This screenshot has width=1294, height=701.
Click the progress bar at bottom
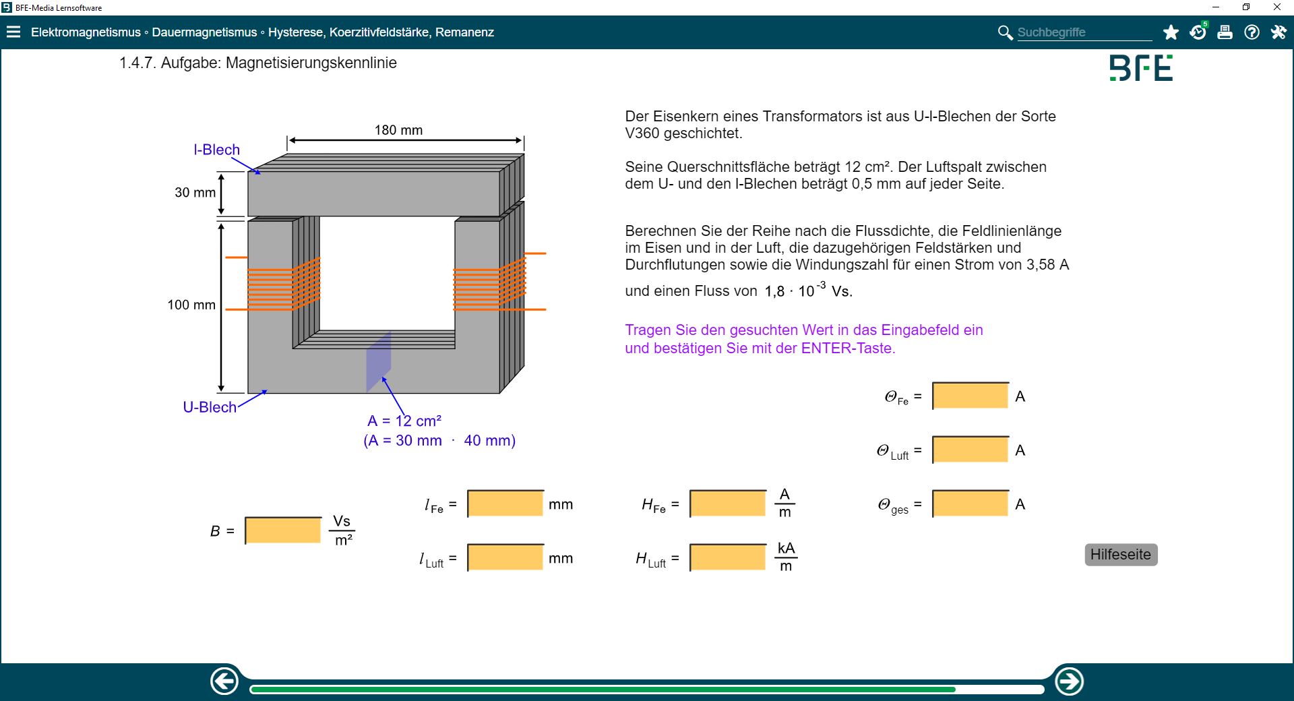pyautogui.click(x=646, y=690)
